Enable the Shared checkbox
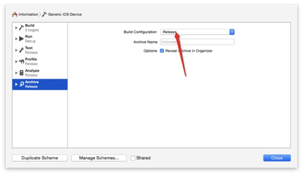Screen dimensions: 303x175 point(133,158)
